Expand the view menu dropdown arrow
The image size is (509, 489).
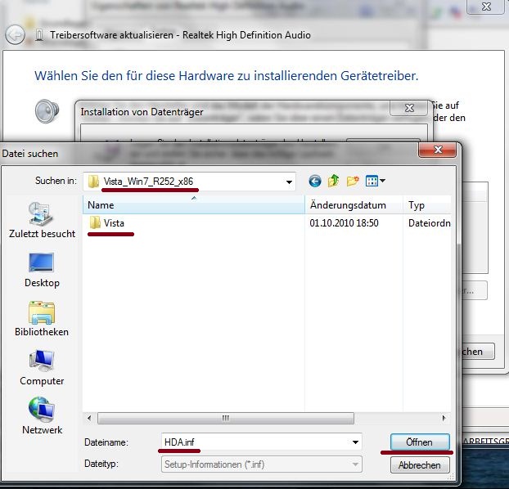click(382, 181)
